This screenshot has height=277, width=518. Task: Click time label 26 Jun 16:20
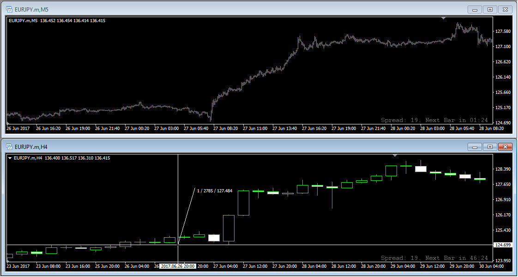click(x=48, y=129)
